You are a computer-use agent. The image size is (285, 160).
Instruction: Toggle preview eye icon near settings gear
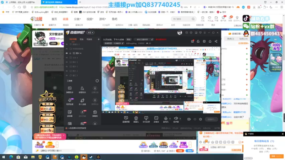[x=195, y=119]
